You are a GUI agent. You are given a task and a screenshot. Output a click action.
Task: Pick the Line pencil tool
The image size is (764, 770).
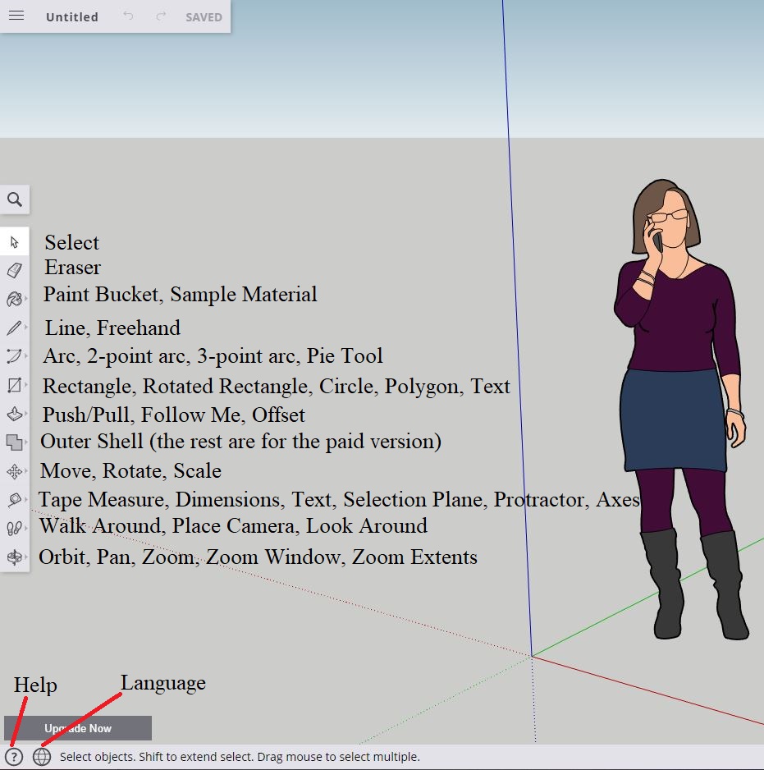coord(15,328)
